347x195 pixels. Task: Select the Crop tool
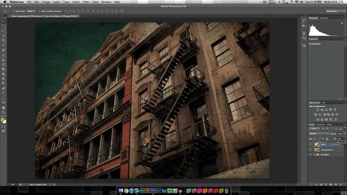[x=3, y=40]
